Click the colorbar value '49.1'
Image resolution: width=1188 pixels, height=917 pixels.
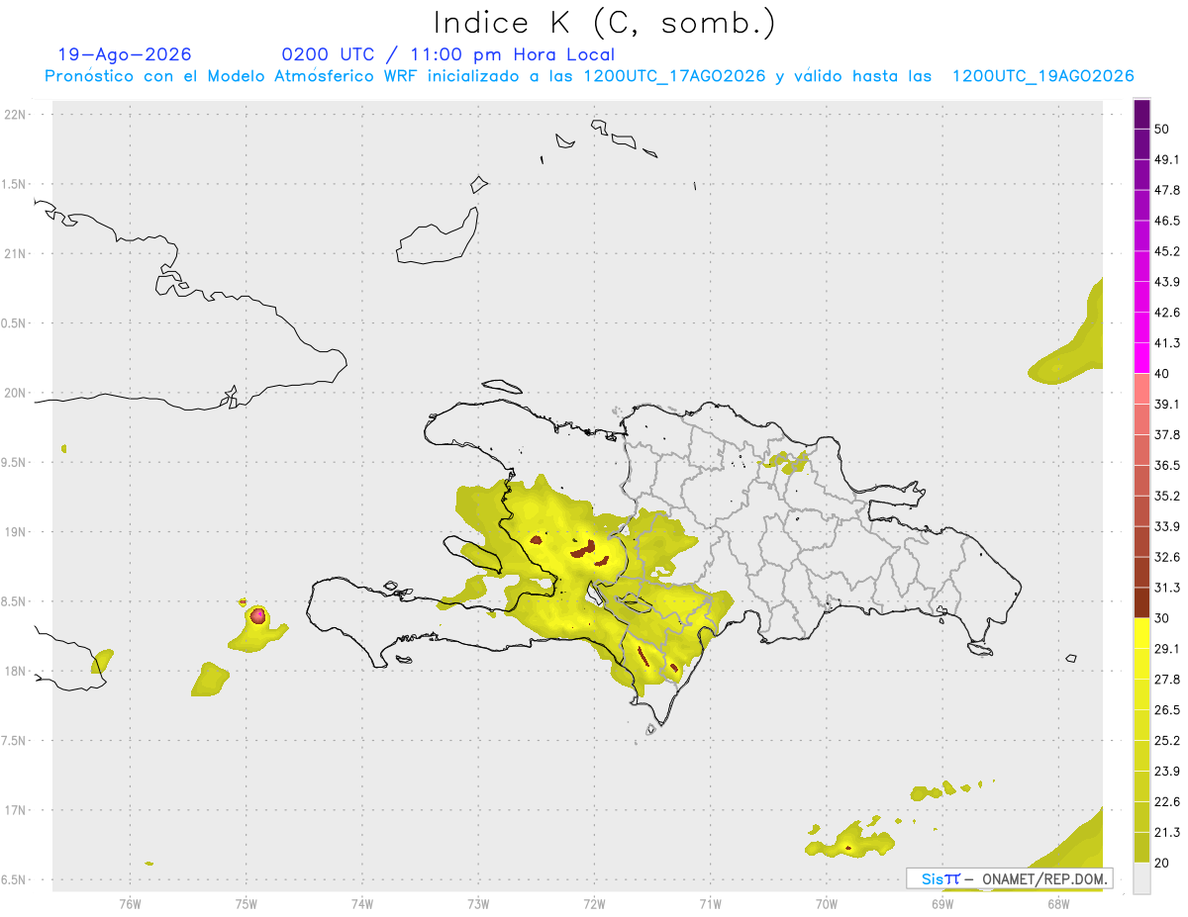(x=1167, y=159)
